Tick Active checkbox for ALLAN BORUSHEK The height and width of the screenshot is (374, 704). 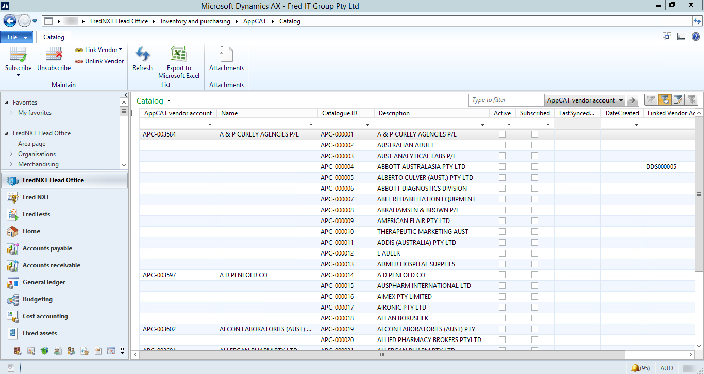[x=502, y=318]
